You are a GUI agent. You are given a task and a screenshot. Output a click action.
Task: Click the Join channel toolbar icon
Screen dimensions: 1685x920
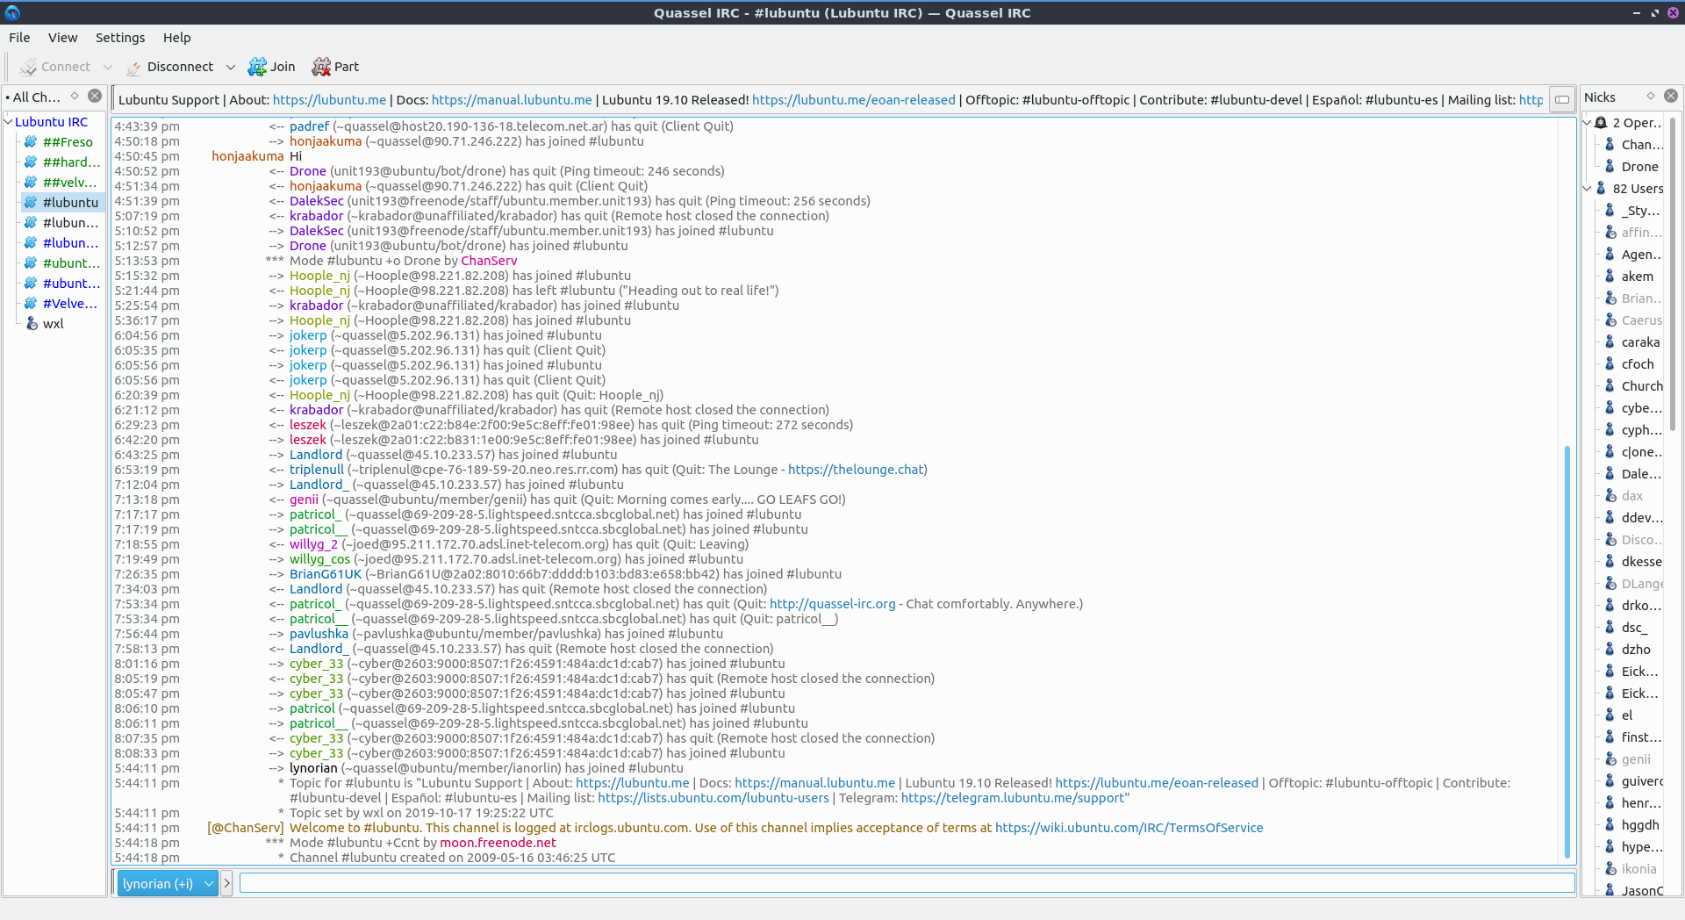click(x=257, y=67)
